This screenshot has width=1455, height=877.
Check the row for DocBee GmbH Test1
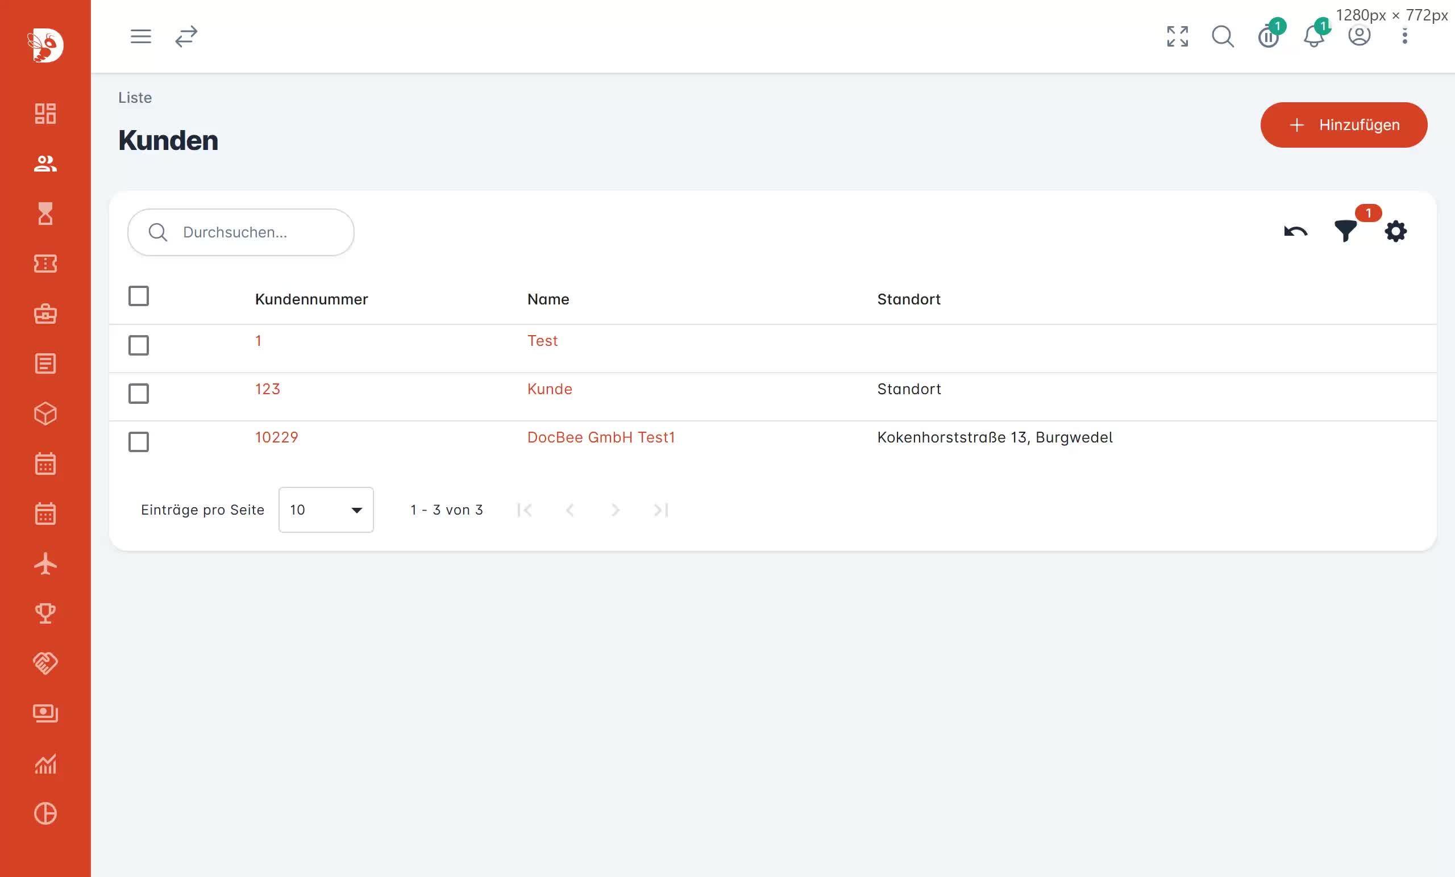(139, 442)
